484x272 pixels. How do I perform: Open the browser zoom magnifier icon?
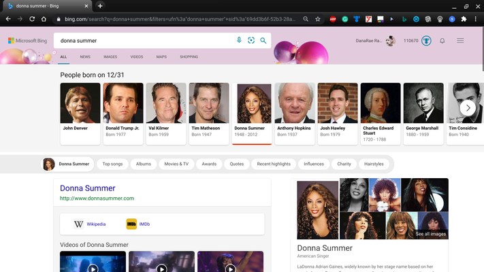[306, 19]
